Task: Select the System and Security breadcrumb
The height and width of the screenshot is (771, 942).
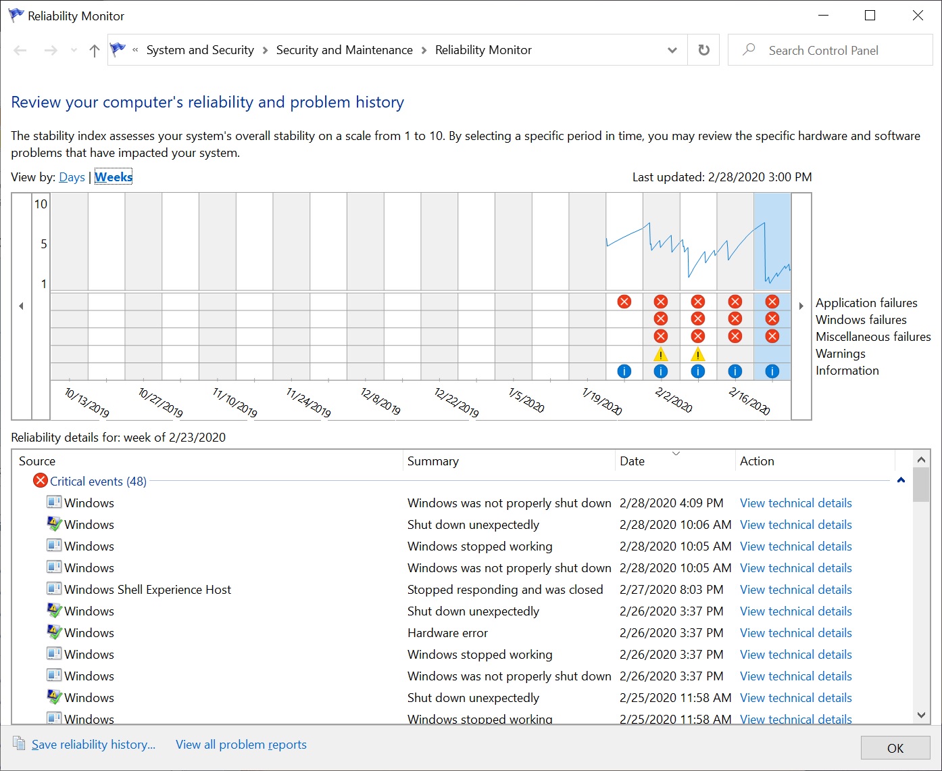Action: 200,50
